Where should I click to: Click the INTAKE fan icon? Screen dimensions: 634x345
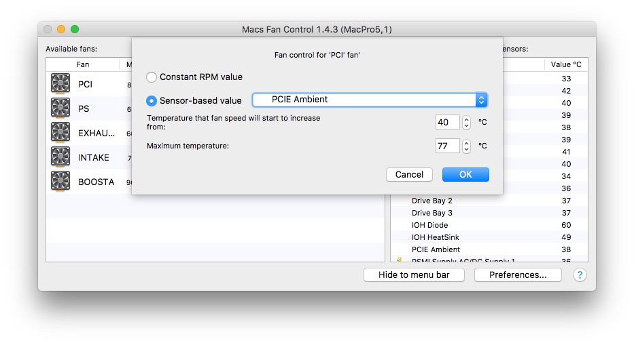(60, 157)
